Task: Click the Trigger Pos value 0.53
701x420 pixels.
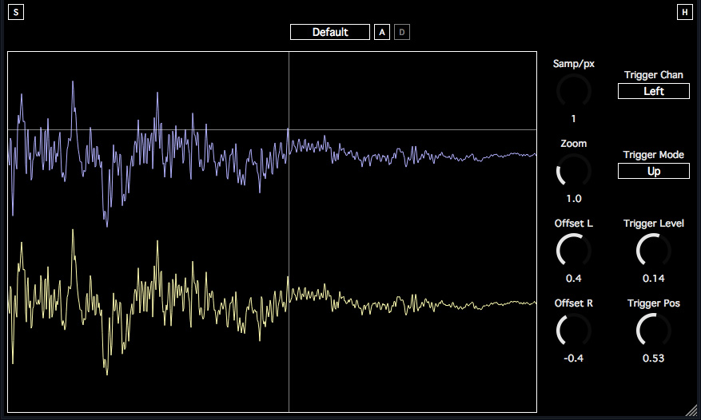Action: coord(654,359)
